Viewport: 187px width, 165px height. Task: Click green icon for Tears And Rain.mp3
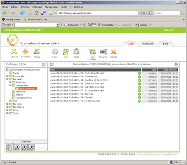[139, 84]
